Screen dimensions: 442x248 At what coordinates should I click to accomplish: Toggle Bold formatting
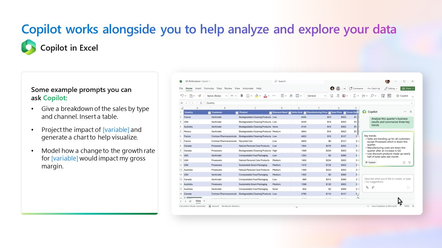tap(242, 96)
